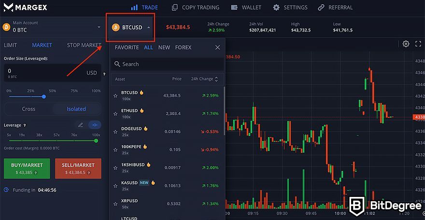Click the fire icon next to ETHUSD
This screenshot has height=220, width=425.
click(142, 110)
